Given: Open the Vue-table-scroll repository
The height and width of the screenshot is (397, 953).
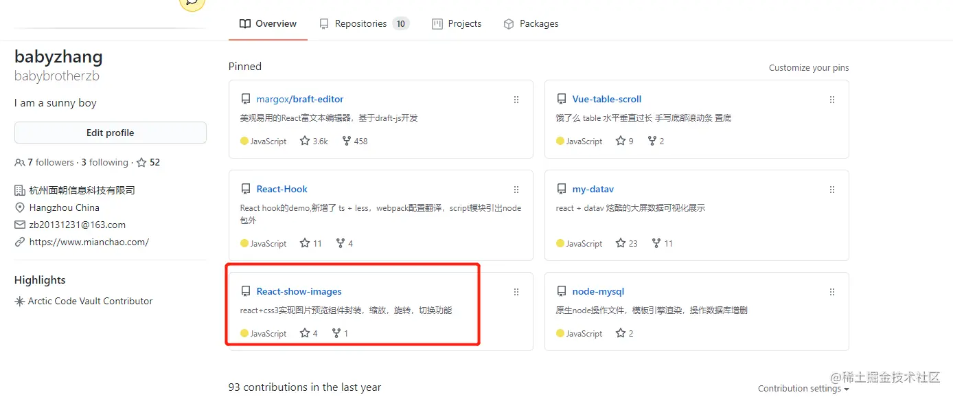Looking at the screenshot, I should click(607, 99).
